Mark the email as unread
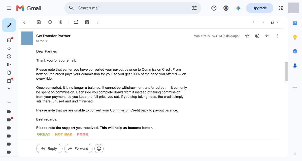Image resolution: width=302 pixels, height=161 pixels. (x=76, y=22)
